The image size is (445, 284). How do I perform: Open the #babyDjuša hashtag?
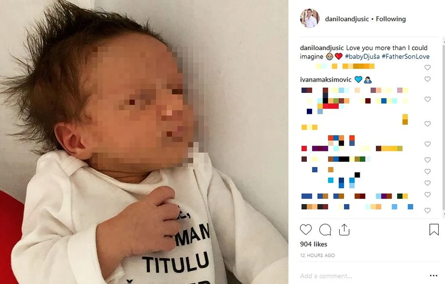tap(362, 56)
